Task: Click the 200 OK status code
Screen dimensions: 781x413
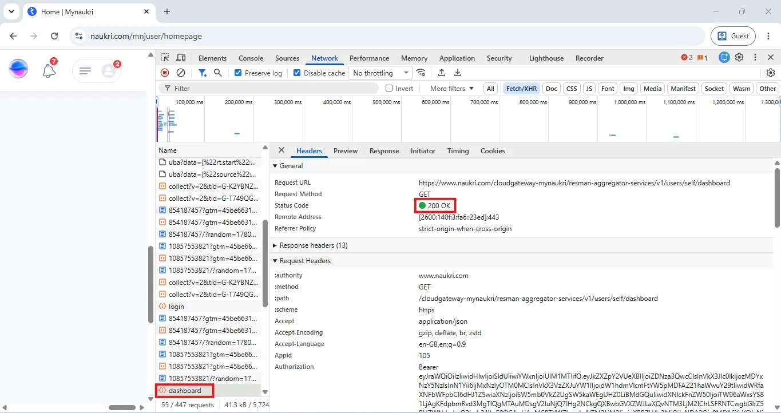Action: tap(439, 205)
